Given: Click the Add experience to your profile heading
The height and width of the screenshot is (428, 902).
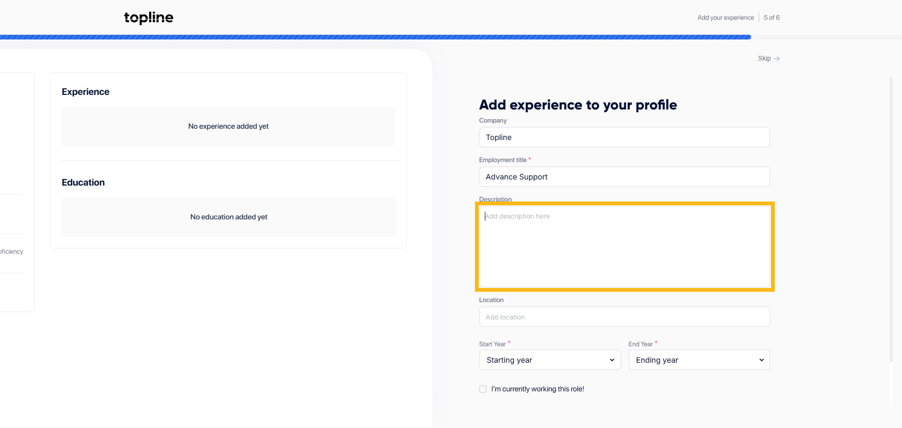Looking at the screenshot, I should click(578, 105).
